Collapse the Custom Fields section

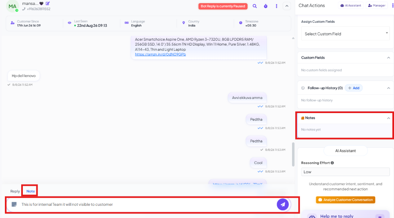click(388, 58)
